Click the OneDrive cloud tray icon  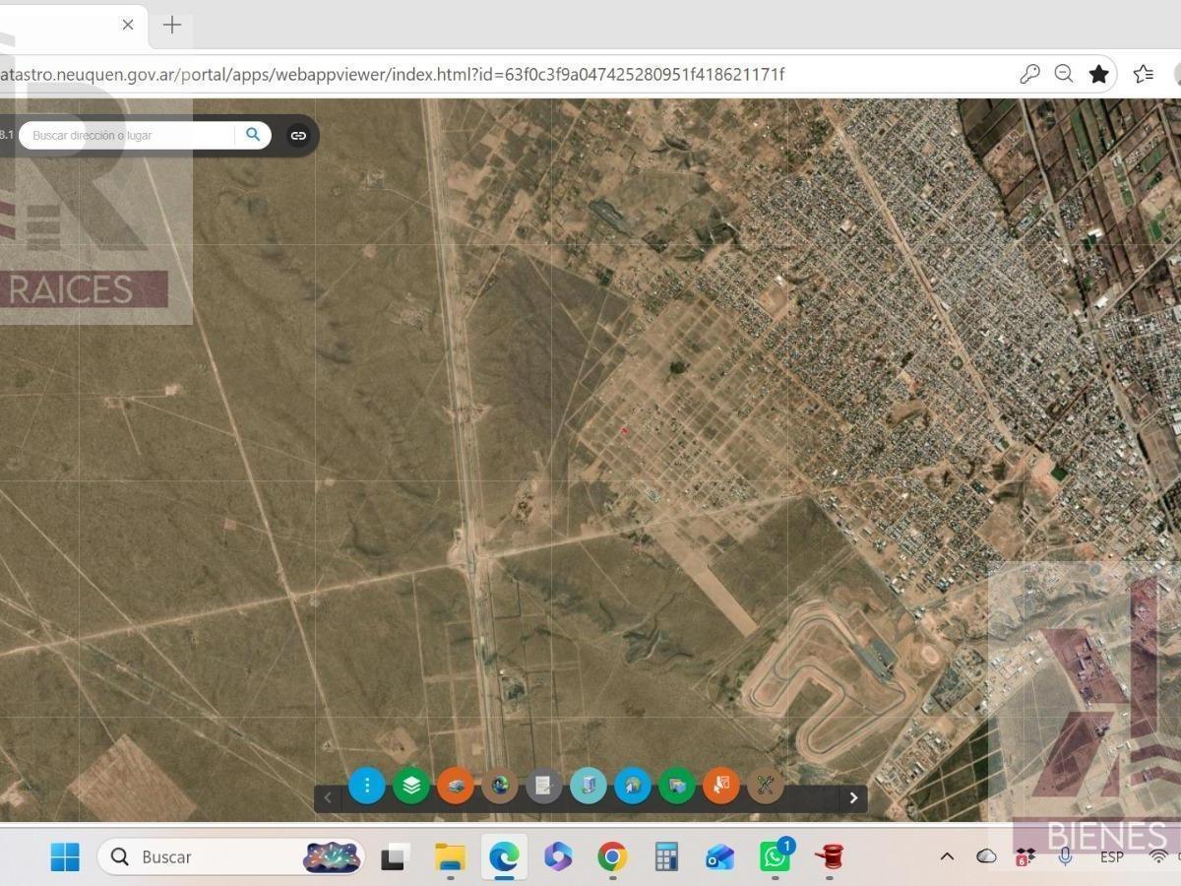click(986, 856)
